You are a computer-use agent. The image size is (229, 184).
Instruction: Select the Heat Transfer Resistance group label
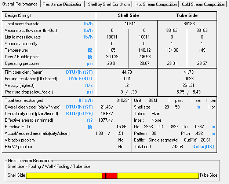[x=30, y=161]
